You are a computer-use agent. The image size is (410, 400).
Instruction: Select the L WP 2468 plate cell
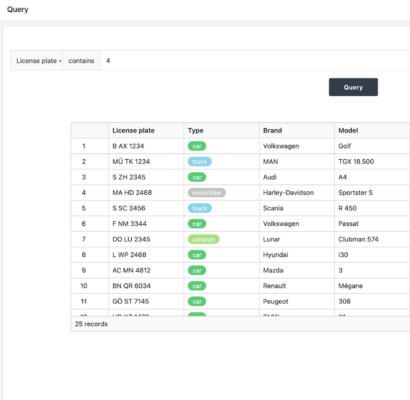click(146, 255)
